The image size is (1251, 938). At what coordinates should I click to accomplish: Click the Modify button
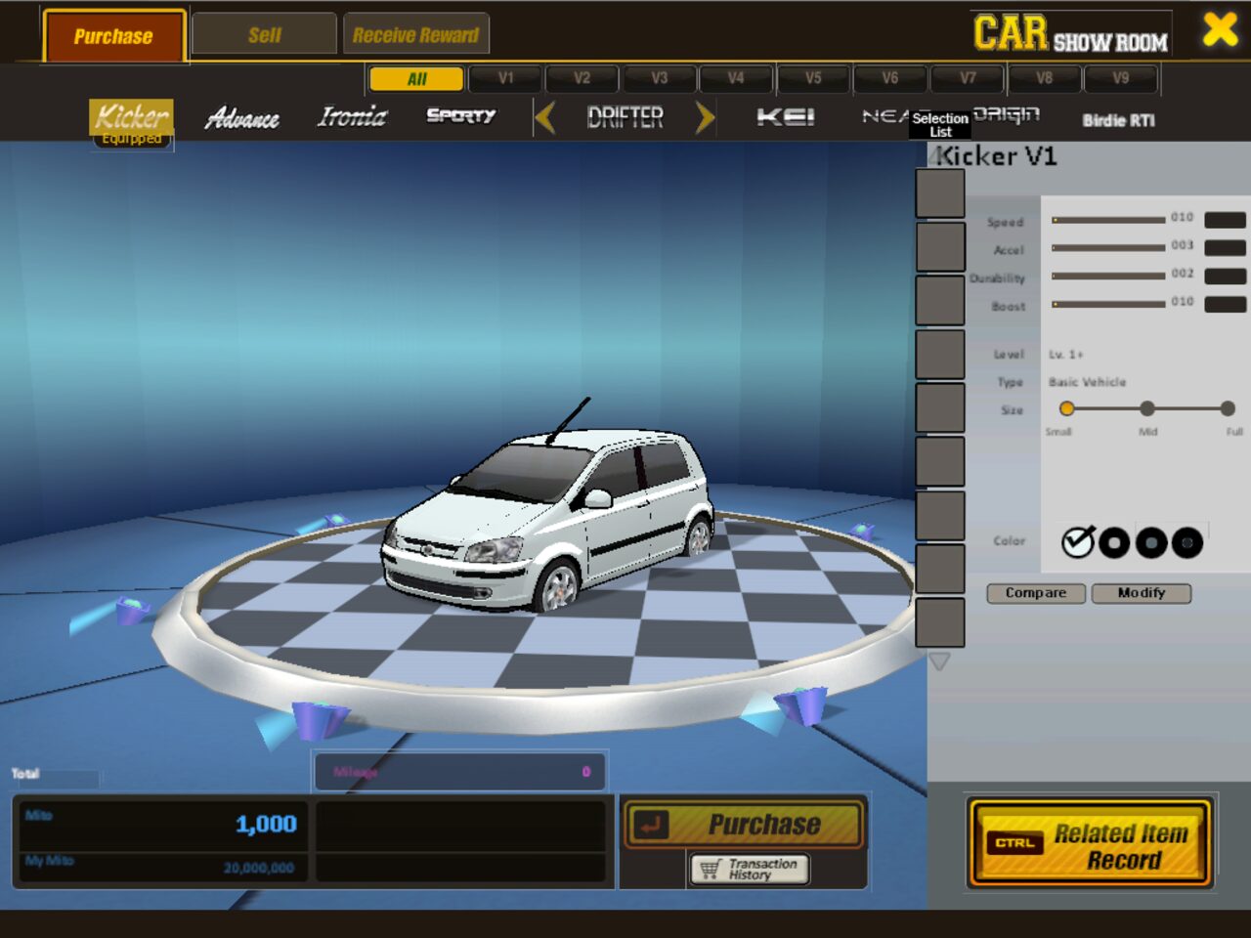click(1142, 593)
